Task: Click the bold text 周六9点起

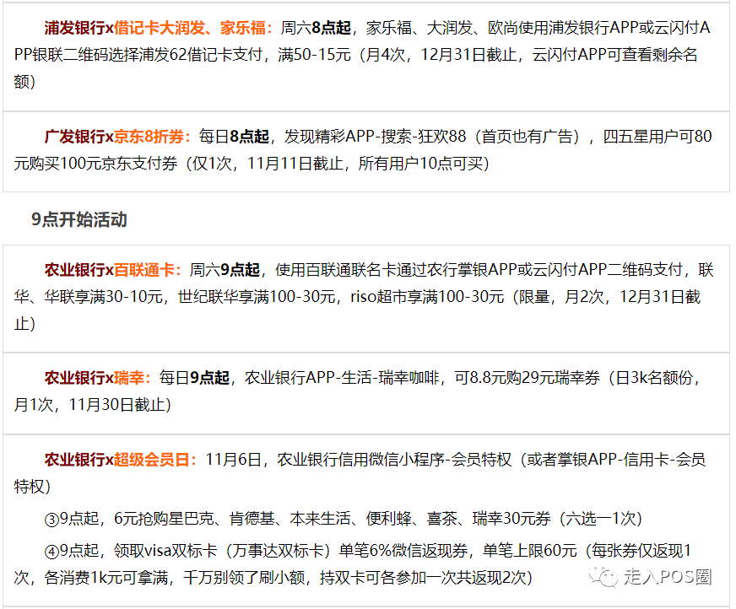Action: point(225,270)
